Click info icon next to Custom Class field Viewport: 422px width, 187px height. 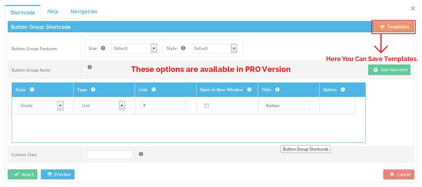(141, 154)
